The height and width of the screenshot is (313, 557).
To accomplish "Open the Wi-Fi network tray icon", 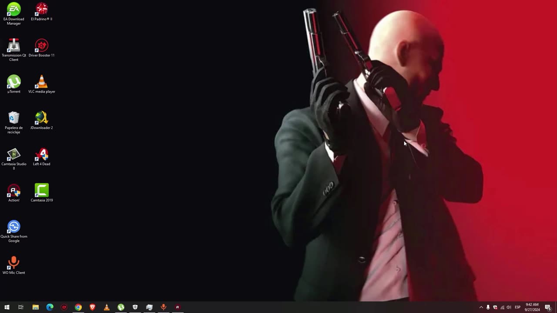I will (502, 307).
